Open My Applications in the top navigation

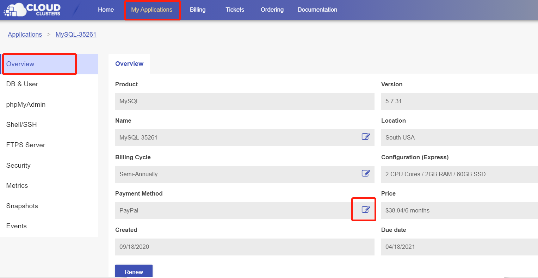[x=151, y=10]
